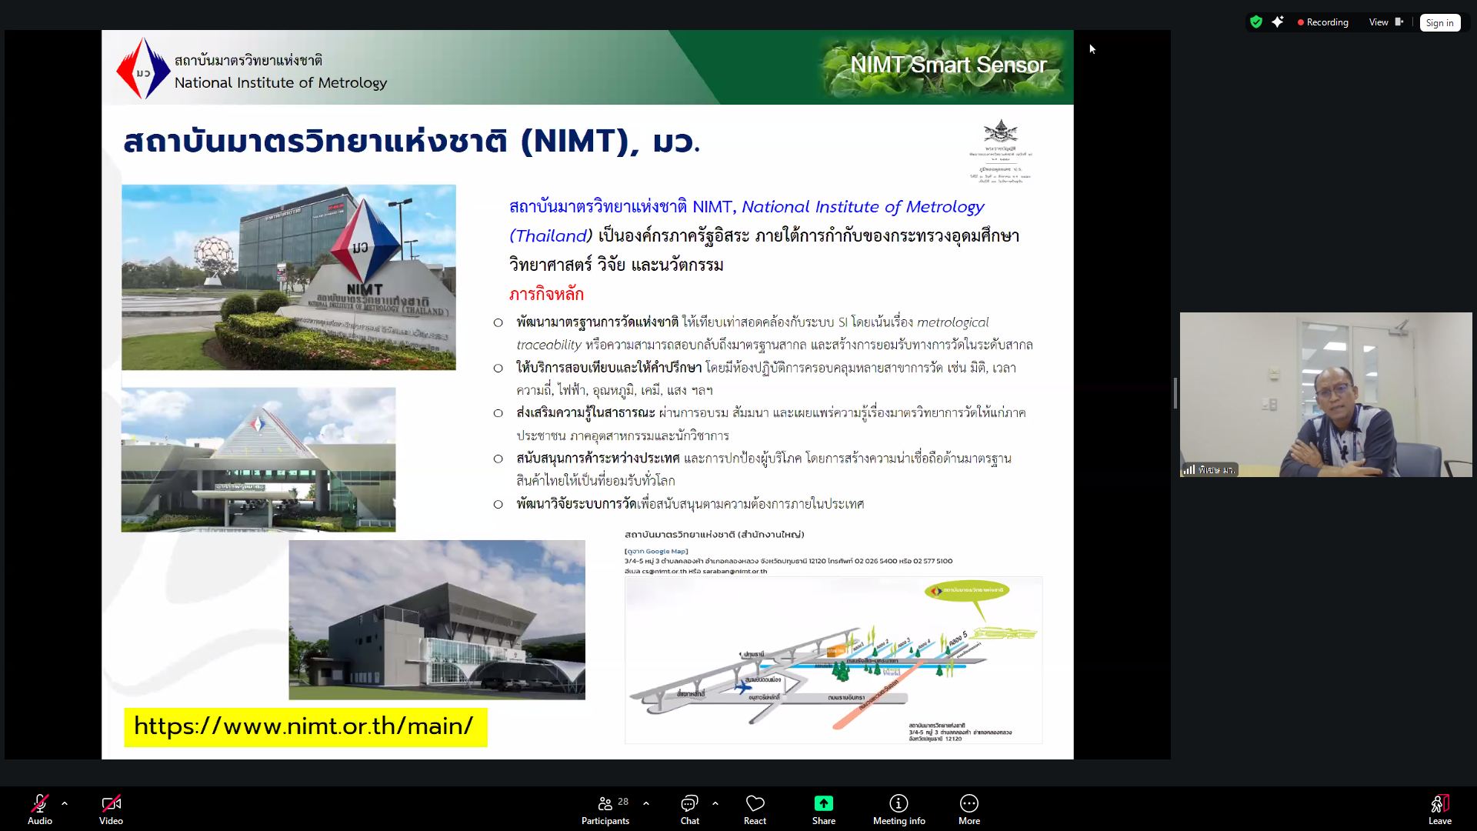
Task: Click the green security shield indicator
Action: [x=1255, y=22]
